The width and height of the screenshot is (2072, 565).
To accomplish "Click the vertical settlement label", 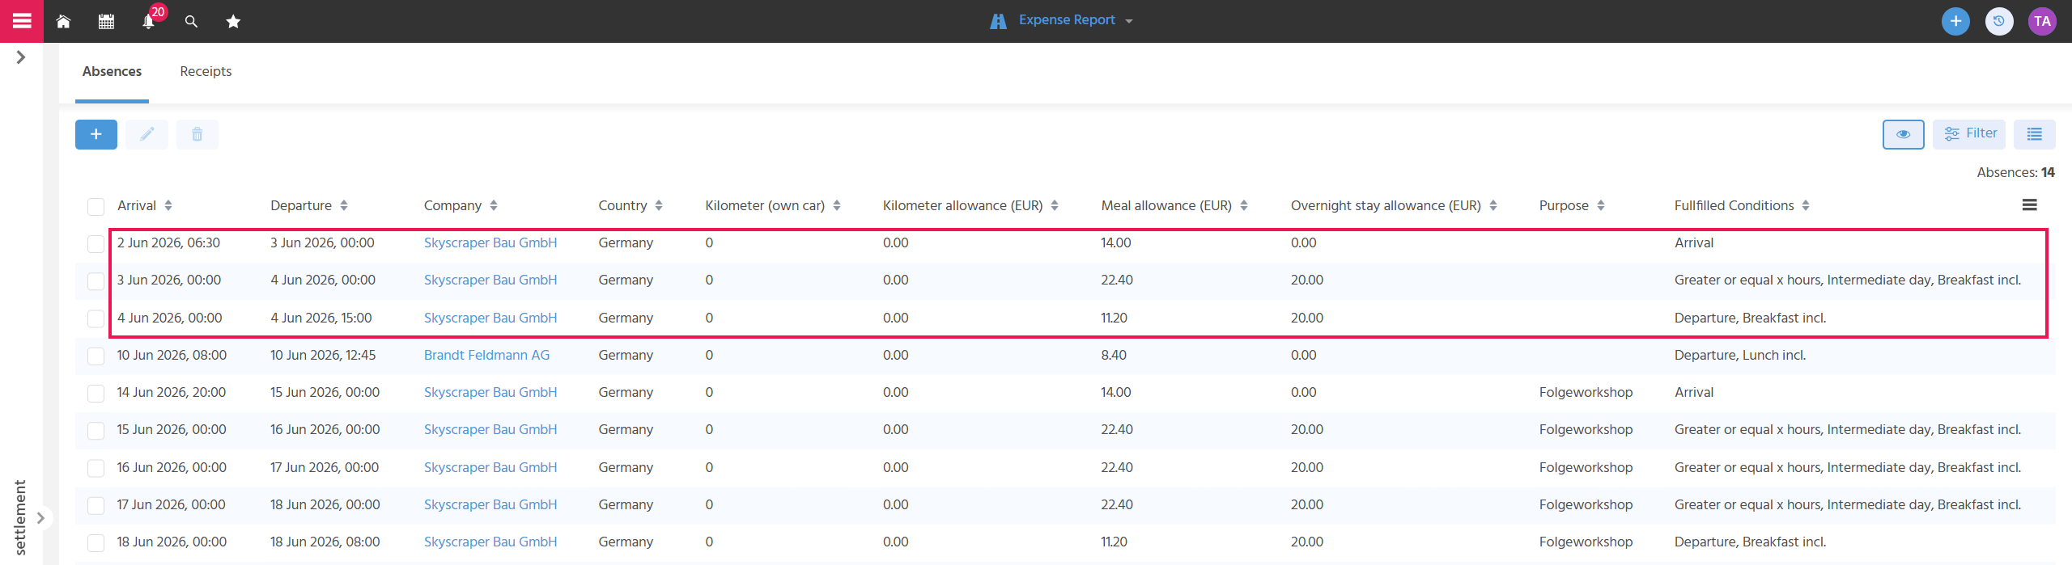I will (20, 517).
